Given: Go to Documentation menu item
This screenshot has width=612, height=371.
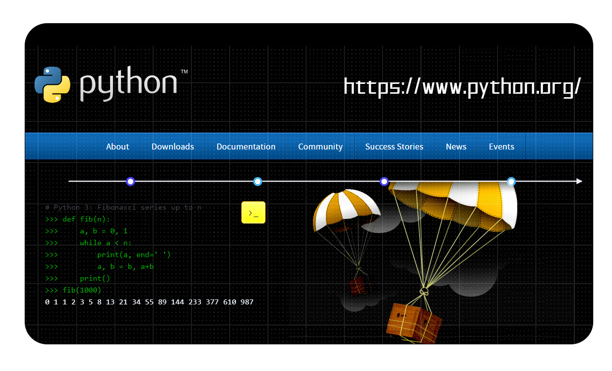Looking at the screenshot, I should pos(246,147).
